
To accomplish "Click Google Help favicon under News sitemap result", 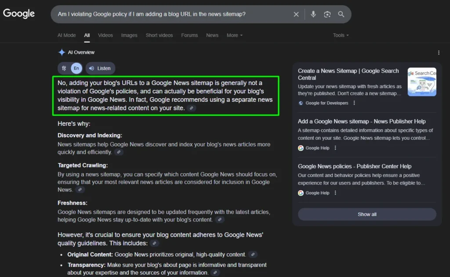I will (301, 148).
